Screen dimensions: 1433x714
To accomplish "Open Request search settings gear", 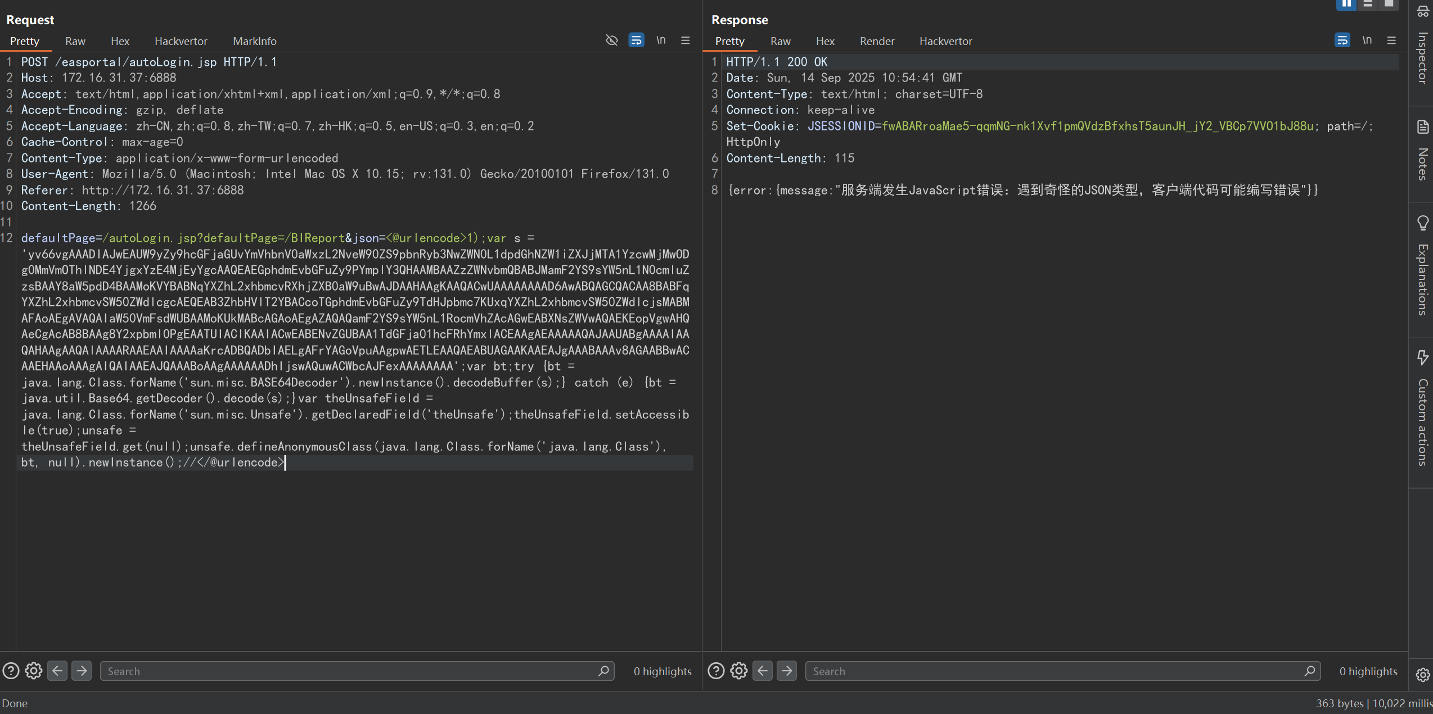I will pos(34,671).
